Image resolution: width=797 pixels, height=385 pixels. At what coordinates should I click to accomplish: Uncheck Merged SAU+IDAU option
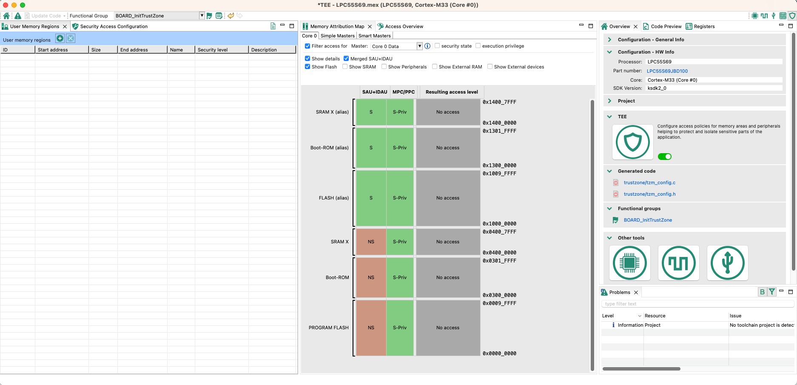tap(346, 59)
